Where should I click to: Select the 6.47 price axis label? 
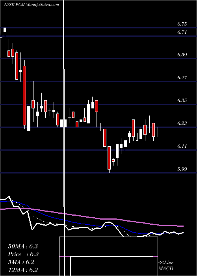182,78
